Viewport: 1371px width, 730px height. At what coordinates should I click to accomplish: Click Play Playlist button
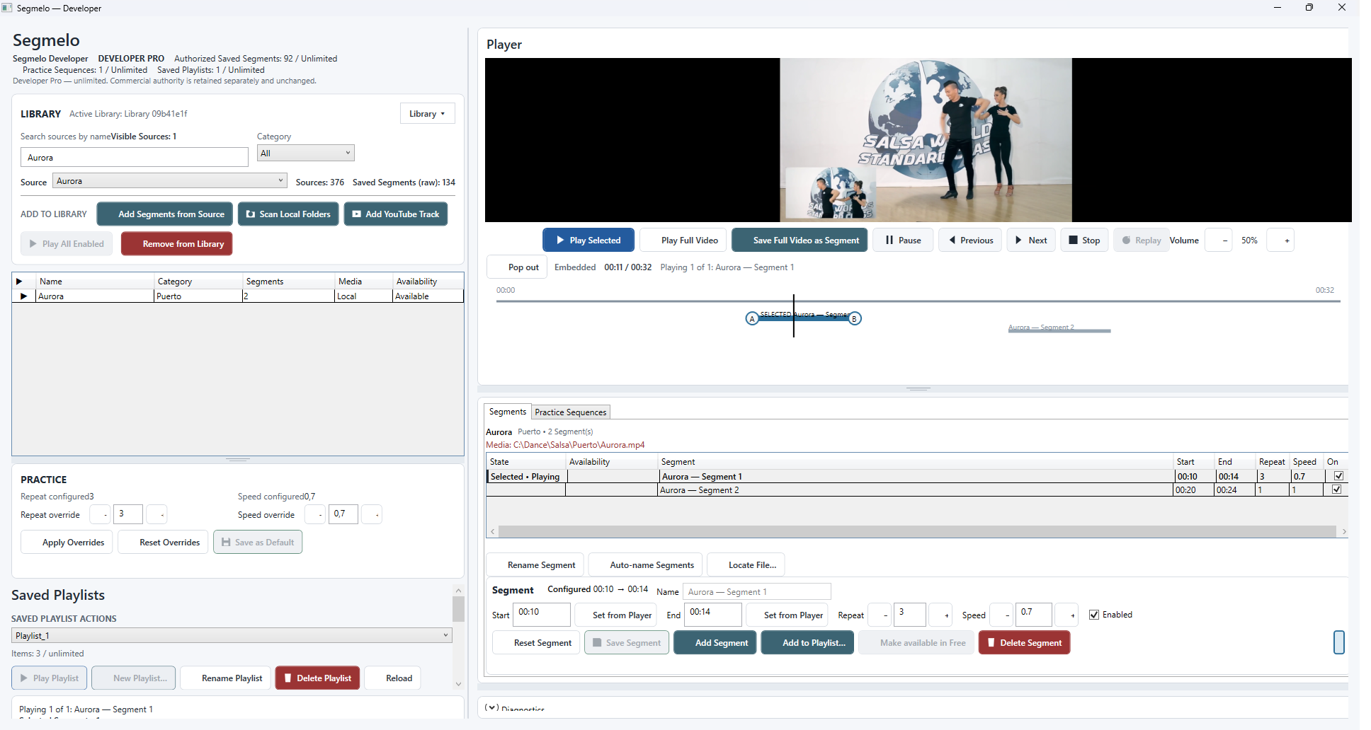click(x=49, y=678)
